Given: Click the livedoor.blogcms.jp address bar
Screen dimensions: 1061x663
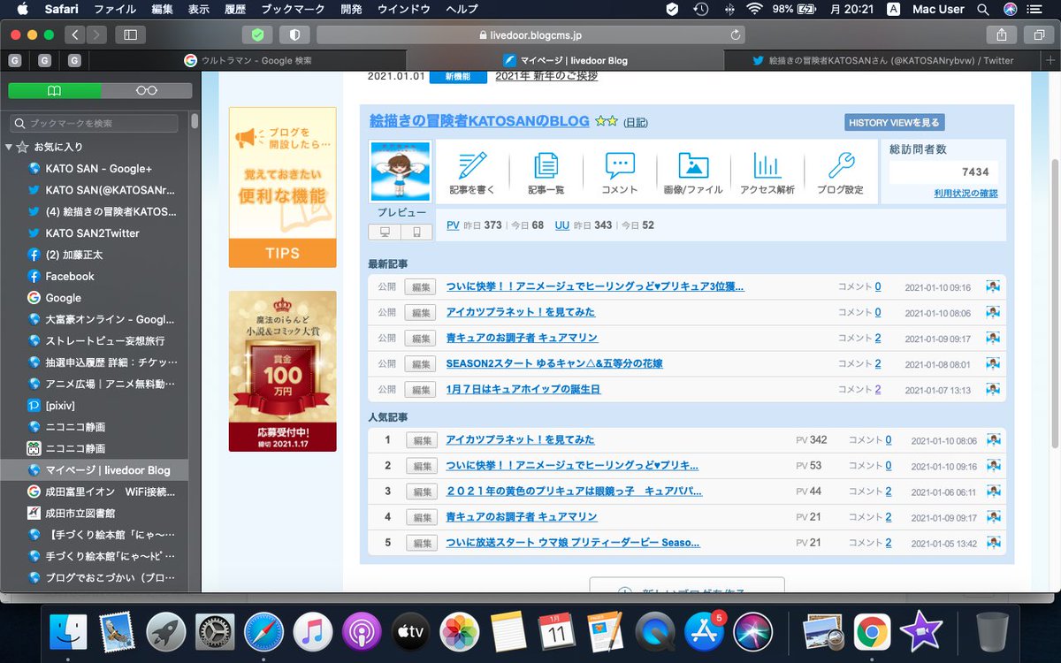Looking at the screenshot, I should click(530, 35).
